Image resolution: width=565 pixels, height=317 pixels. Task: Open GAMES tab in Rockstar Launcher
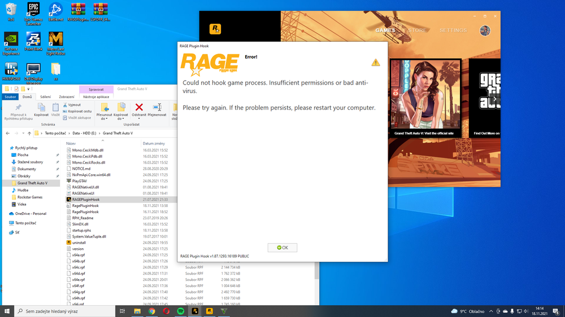pos(385,30)
